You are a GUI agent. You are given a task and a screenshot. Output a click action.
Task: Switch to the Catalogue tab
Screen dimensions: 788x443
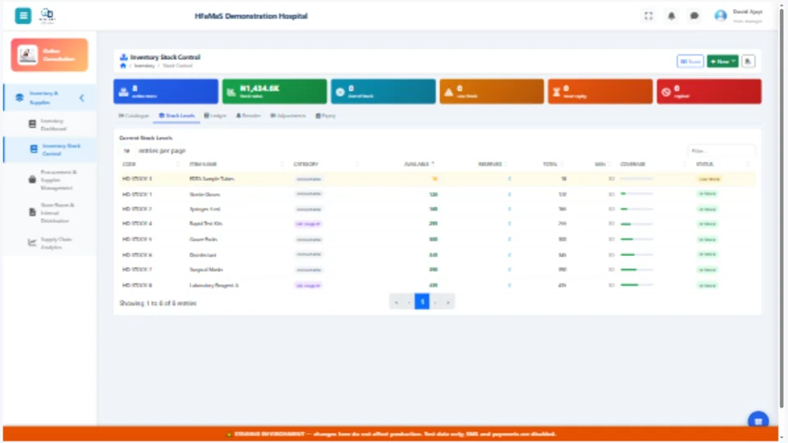point(134,116)
